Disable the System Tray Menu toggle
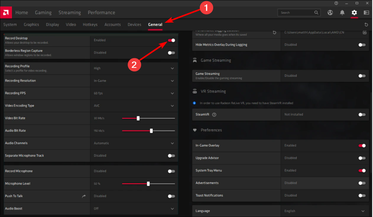The height and width of the screenshot is (217, 373). (362, 170)
